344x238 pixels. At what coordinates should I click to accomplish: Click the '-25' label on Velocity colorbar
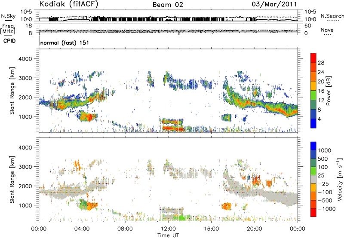(x=323, y=183)
